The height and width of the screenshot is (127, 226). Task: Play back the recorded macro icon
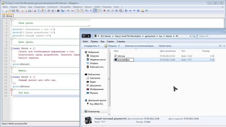(x=113, y=11)
